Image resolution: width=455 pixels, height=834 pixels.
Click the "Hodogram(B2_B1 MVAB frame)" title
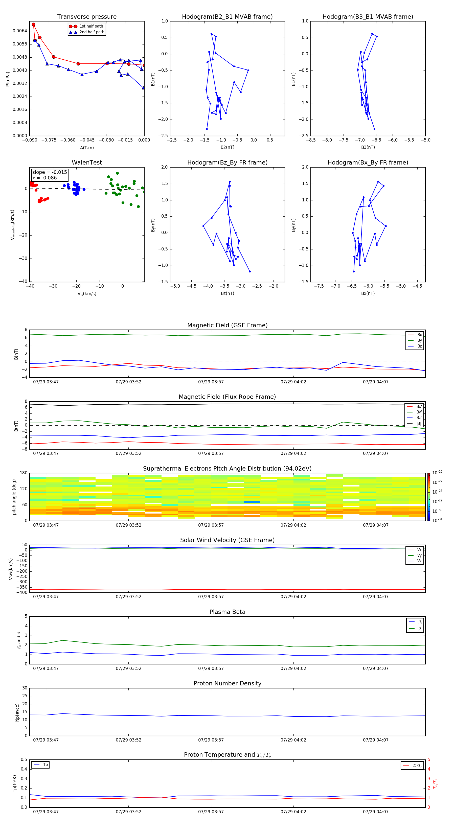coord(227,17)
